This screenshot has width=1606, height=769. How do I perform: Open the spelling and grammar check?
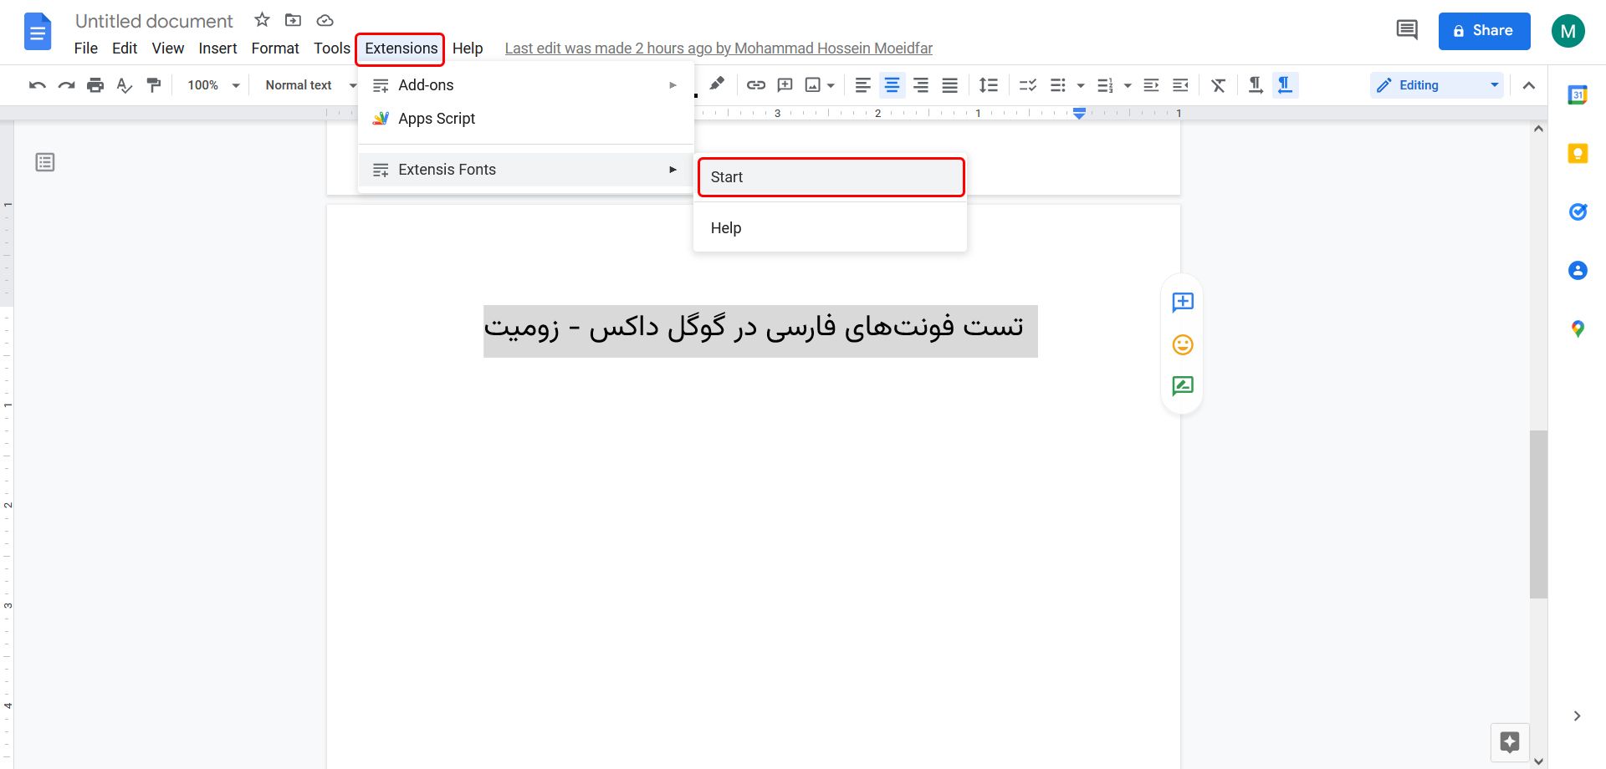(x=125, y=84)
